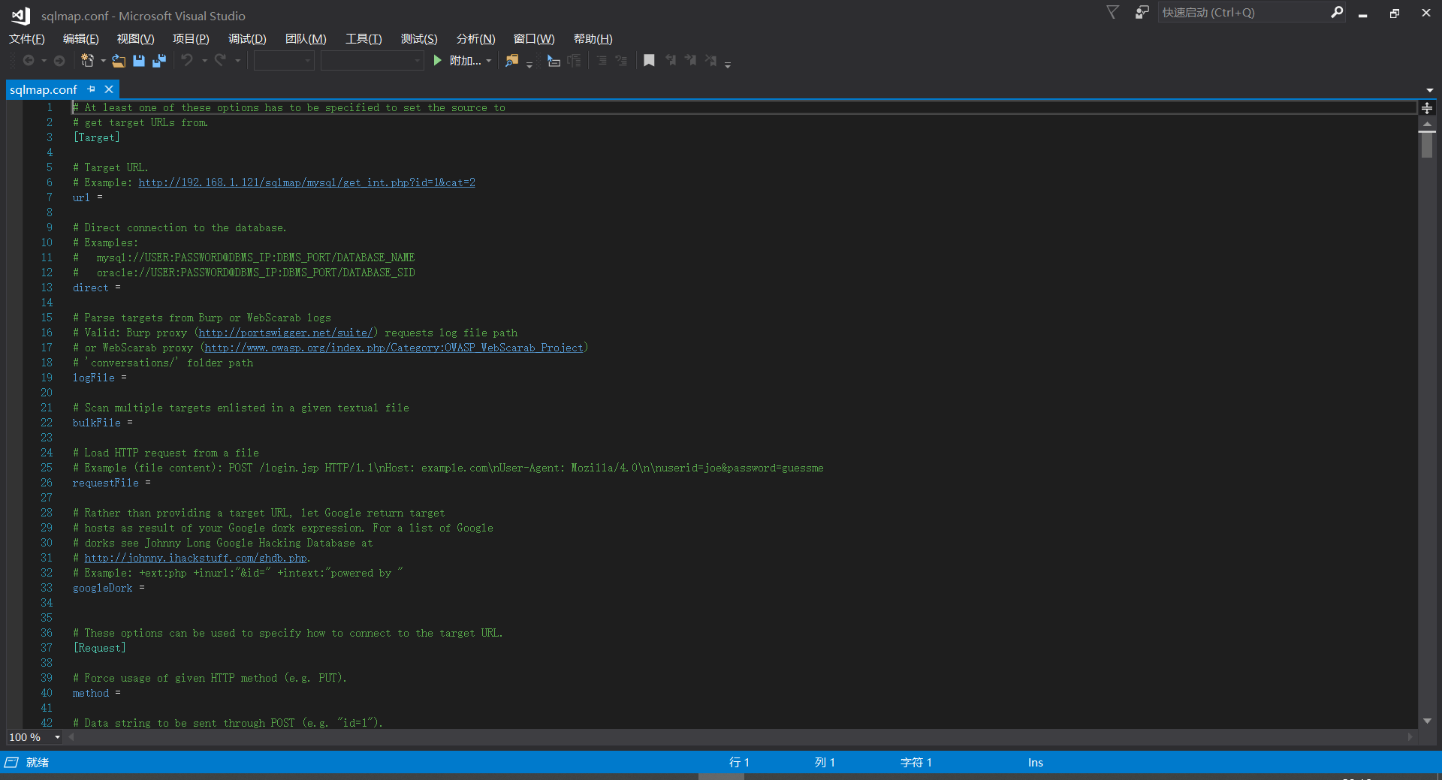The height and width of the screenshot is (780, 1442).
Task: Clear all bookmarks from toolbar
Action: pyautogui.click(x=710, y=61)
